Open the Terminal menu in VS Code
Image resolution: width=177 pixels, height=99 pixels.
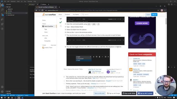(x=30, y=1)
